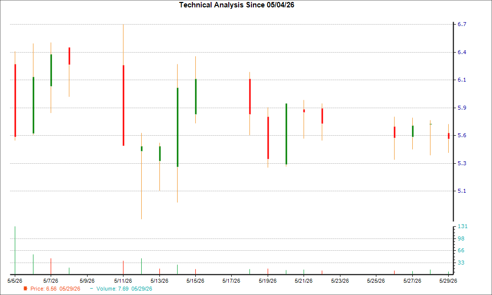Click the 5/9/26 date axis label
The height and width of the screenshot is (295, 492).
pyautogui.click(x=87, y=281)
